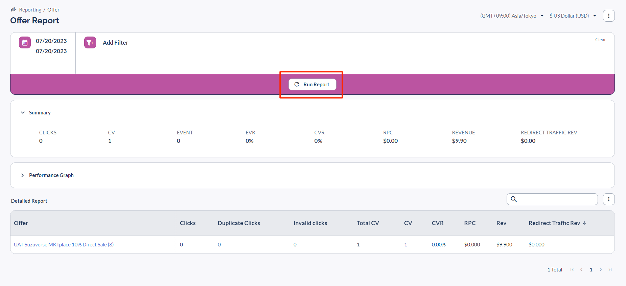Click the Reporting breadcrumb link
The width and height of the screenshot is (626, 286).
coord(30,10)
